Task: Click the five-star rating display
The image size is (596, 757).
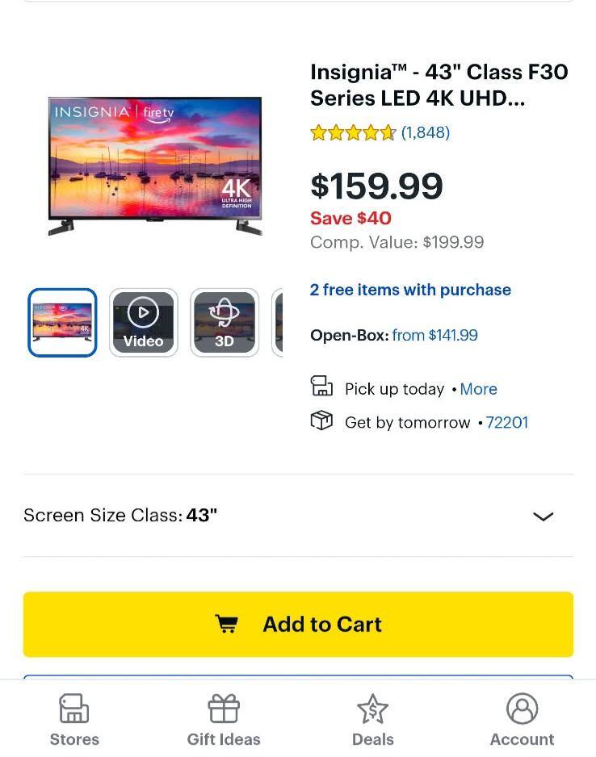Action: coord(353,132)
